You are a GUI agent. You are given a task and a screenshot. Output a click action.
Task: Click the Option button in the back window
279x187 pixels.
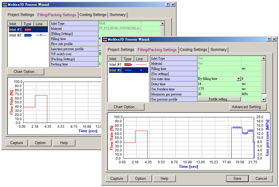[40, 143]
